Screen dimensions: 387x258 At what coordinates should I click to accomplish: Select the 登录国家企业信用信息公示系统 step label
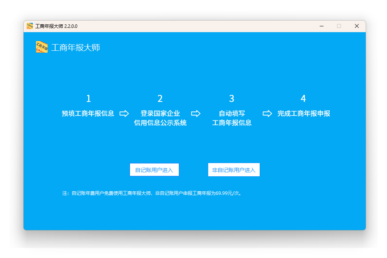pos(160,118)
